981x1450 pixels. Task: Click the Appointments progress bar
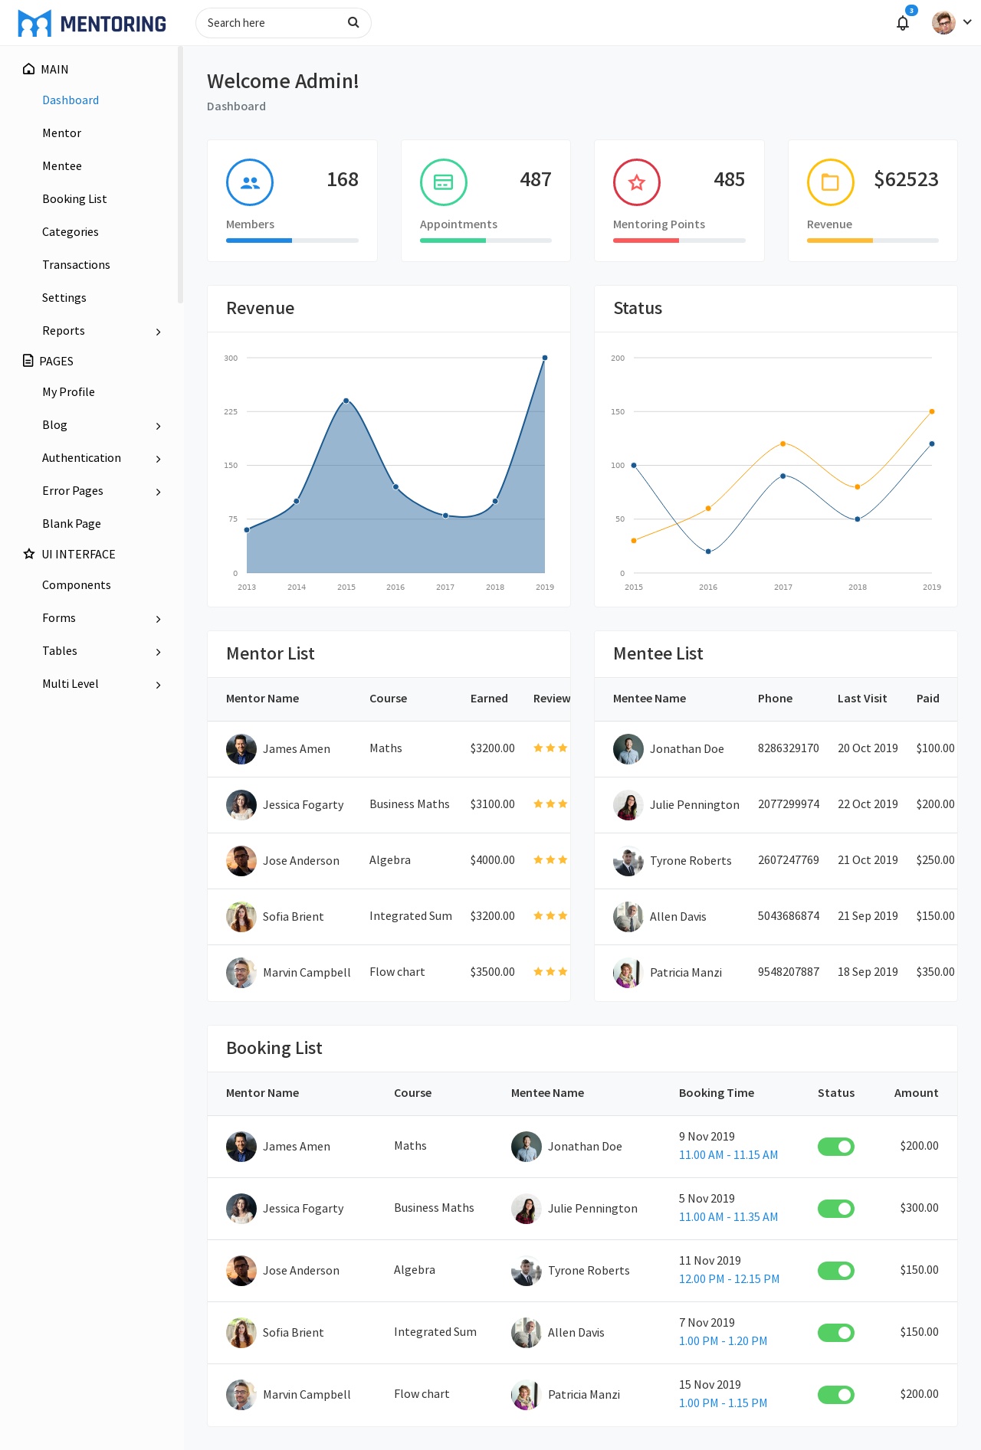486,241
